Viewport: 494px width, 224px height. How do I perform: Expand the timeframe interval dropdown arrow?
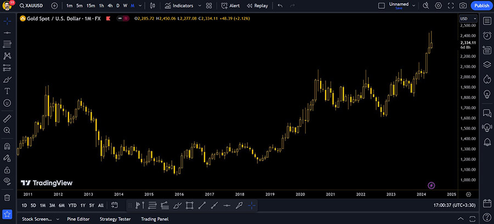click(x=141, y=5)
